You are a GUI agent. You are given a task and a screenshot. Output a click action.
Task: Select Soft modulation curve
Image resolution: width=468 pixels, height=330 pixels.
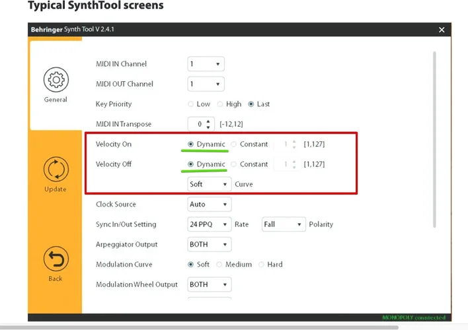[x=191, y=265]
